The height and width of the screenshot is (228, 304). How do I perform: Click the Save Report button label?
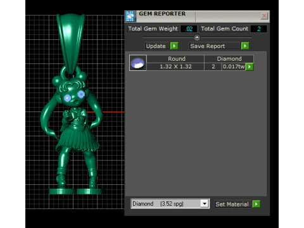point(215,46)
